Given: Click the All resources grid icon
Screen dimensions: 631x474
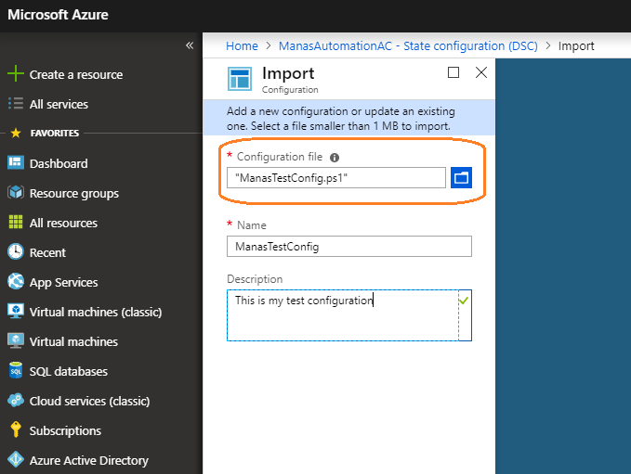Looking at the screenshot, I should (16, 222).
